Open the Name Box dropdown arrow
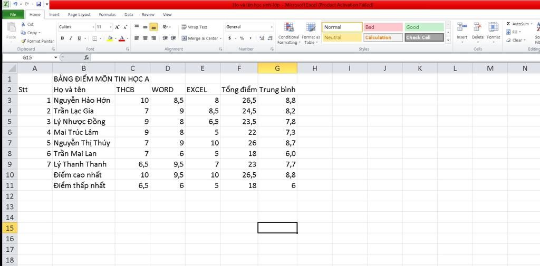 pos(56,57)
